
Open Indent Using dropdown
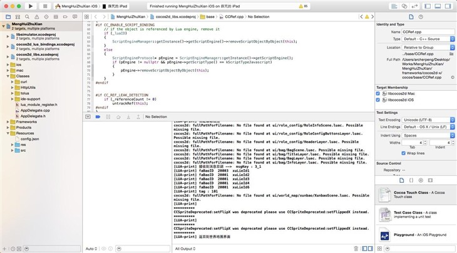point(428,135)
